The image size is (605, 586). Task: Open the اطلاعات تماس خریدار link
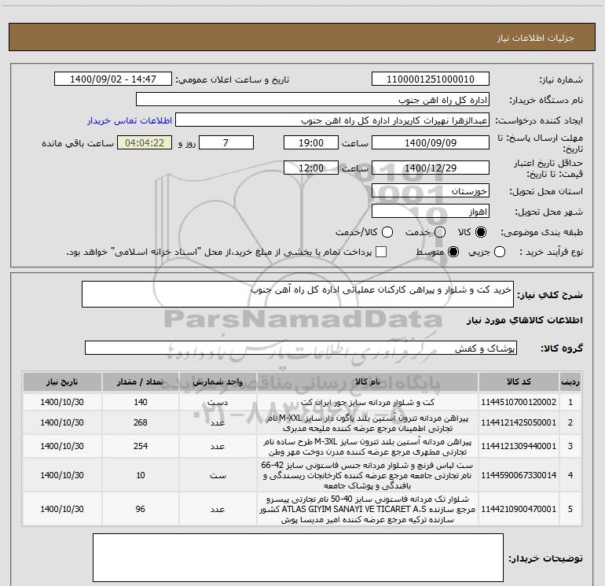(x=130, y=120)
